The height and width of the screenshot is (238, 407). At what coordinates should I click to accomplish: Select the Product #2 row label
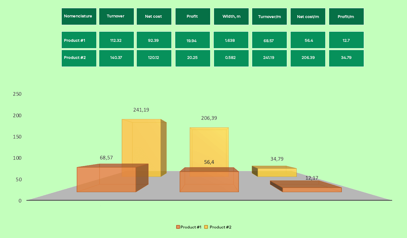(79, 58)
